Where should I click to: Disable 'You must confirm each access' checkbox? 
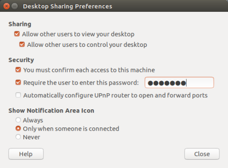tap(18, 70)
